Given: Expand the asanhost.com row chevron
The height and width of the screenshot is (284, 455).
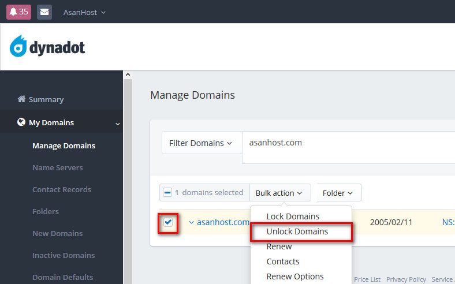Looking at the screenshot, I should tap(192, 222).
